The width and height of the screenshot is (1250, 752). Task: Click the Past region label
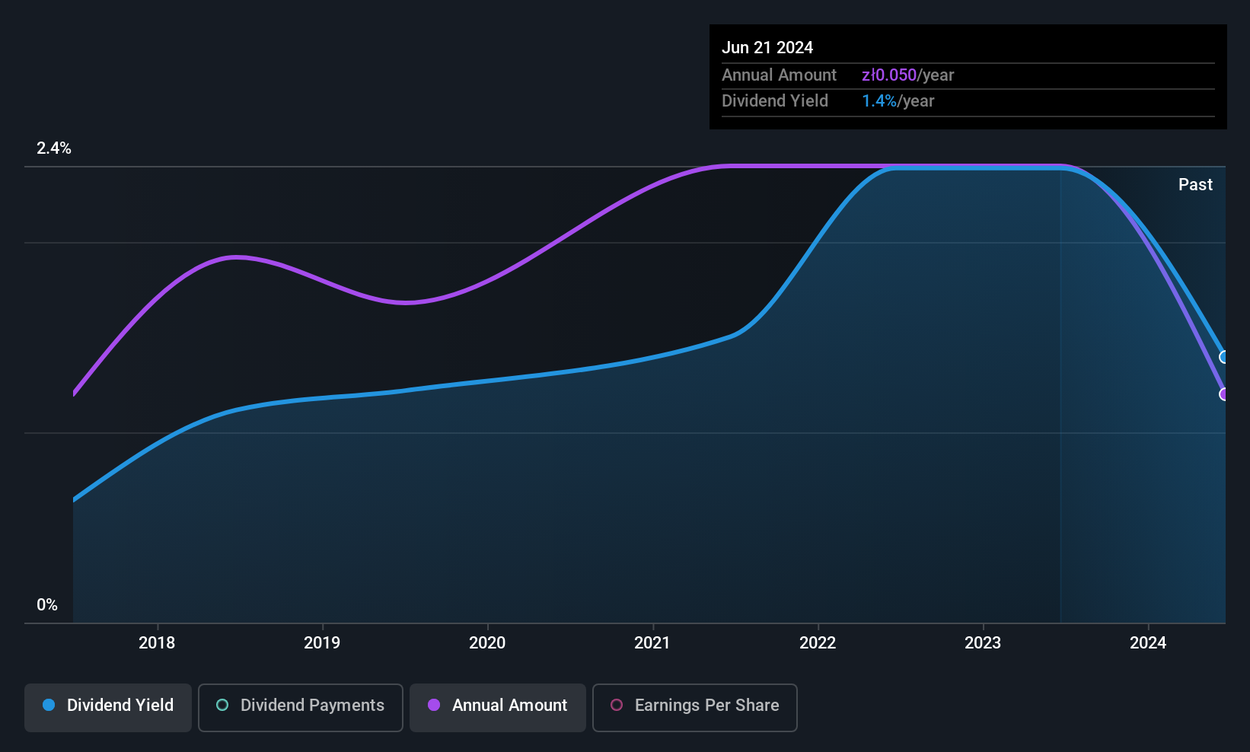tap(1195, 184)
